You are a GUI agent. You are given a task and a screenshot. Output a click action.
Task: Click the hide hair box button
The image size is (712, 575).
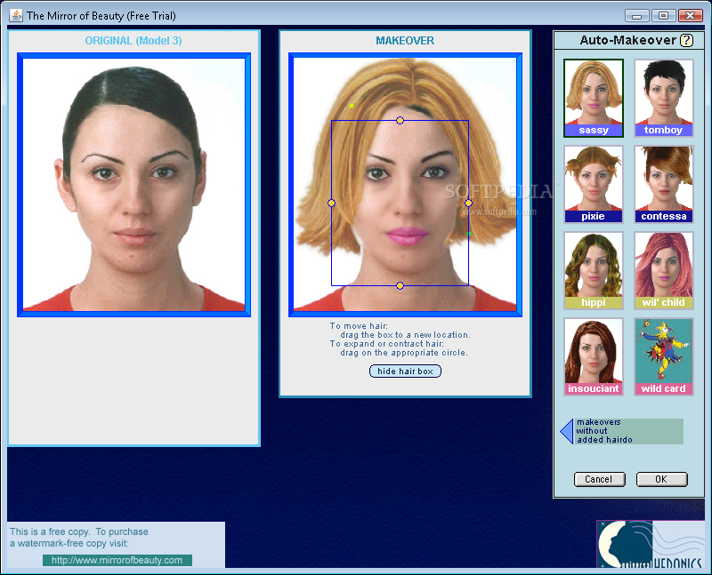(x=405, y=371)
